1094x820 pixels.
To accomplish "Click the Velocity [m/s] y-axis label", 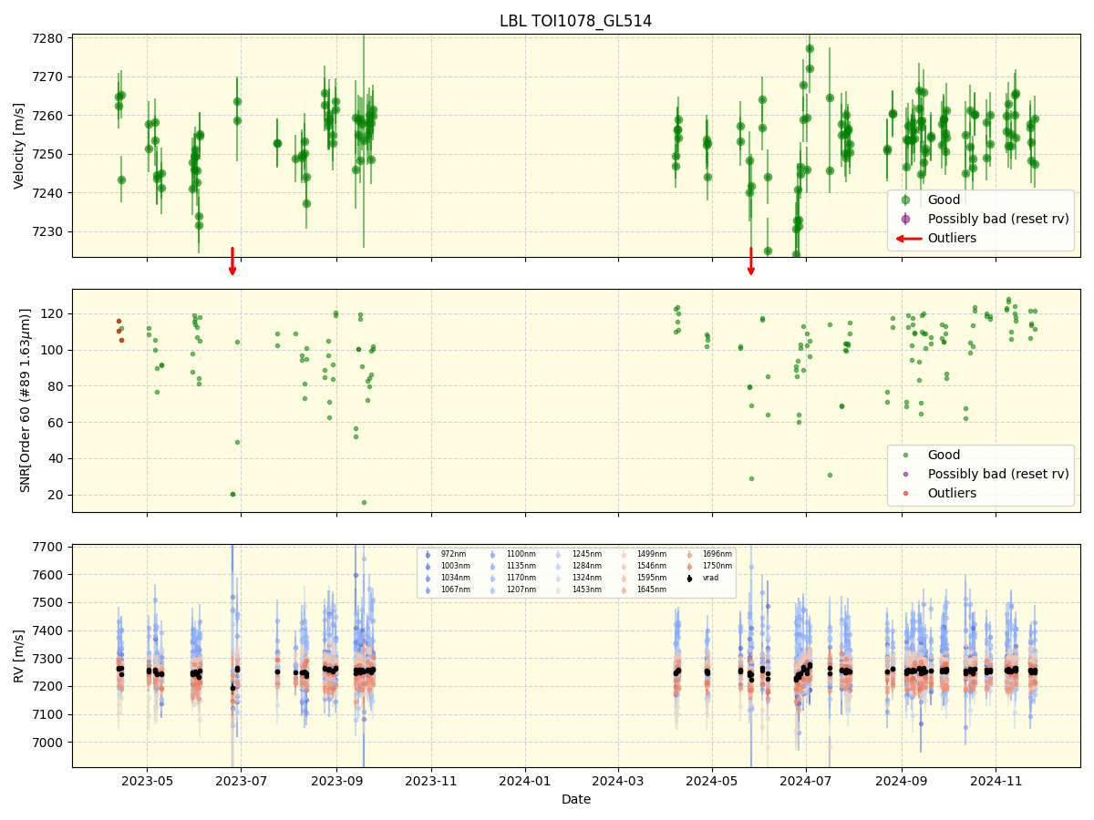I will (x=19, y=146).
